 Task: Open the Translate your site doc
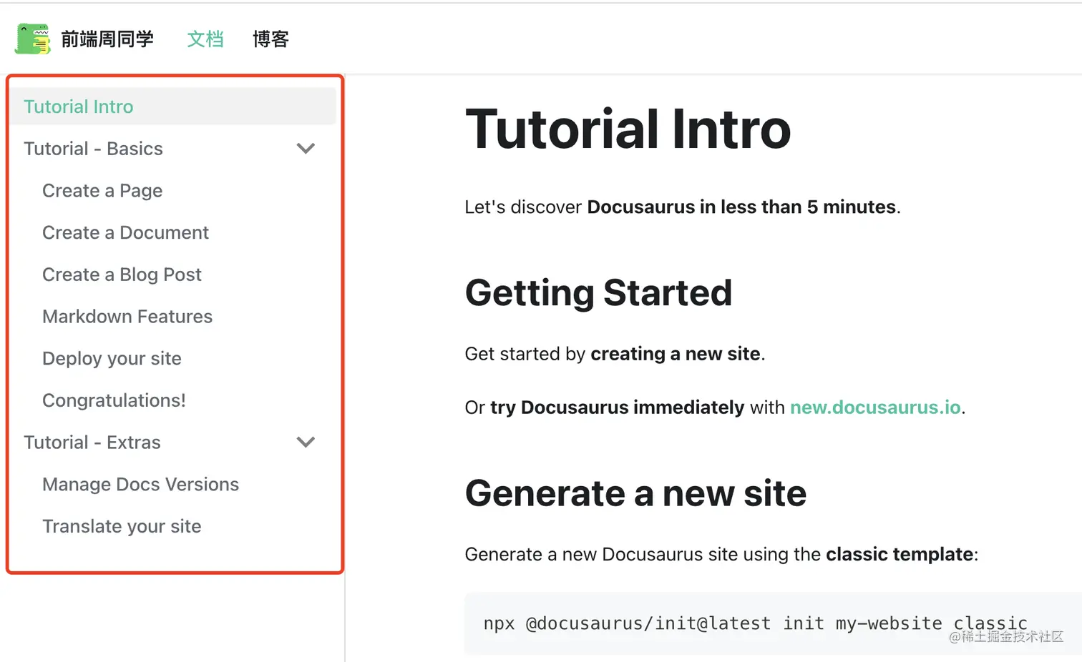coord(122,526)
